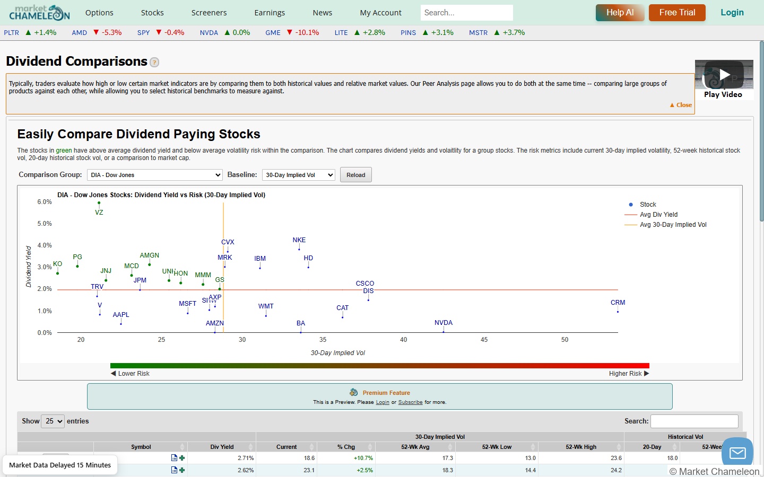Screen dimensions: 764x477
Task: Open the My Account menu
Action: 381,13
